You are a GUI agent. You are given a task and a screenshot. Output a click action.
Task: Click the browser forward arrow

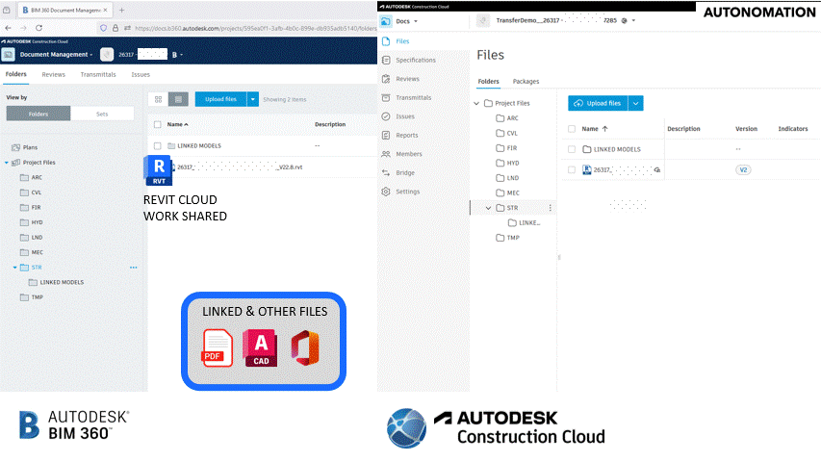pyautogui.click(x=23, y=28)
